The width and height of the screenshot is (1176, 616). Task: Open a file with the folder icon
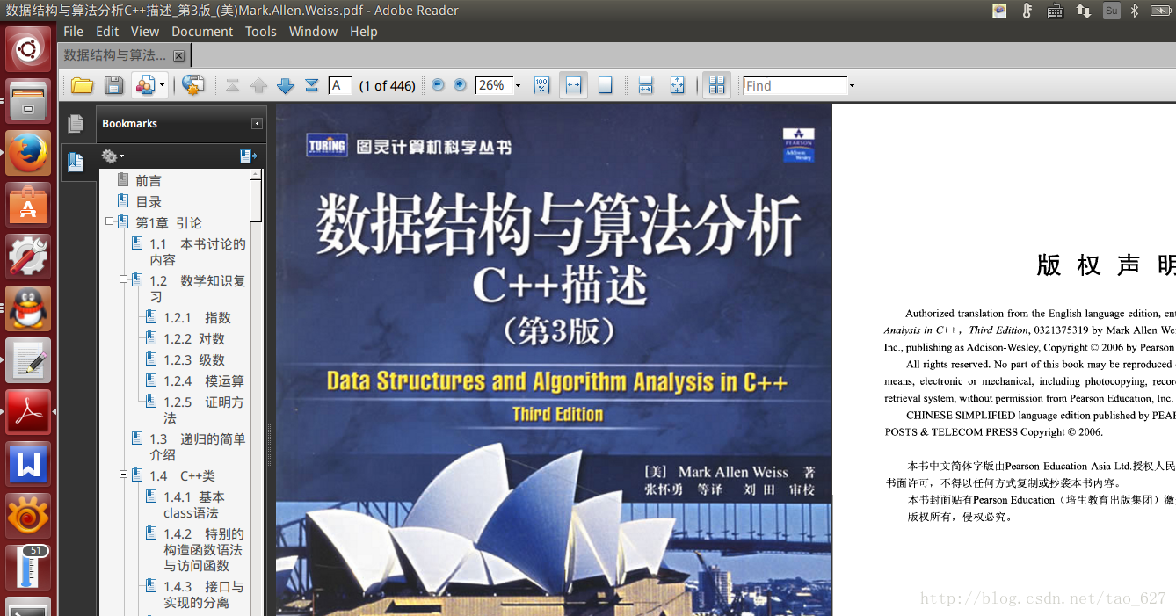tap(83, 85)
